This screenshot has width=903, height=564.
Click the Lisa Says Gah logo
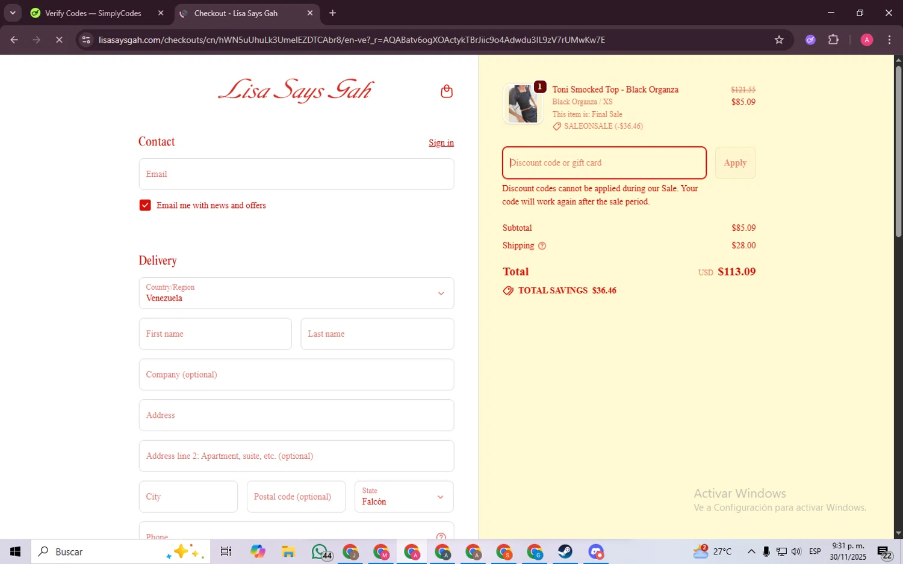[x=296, y=90]
